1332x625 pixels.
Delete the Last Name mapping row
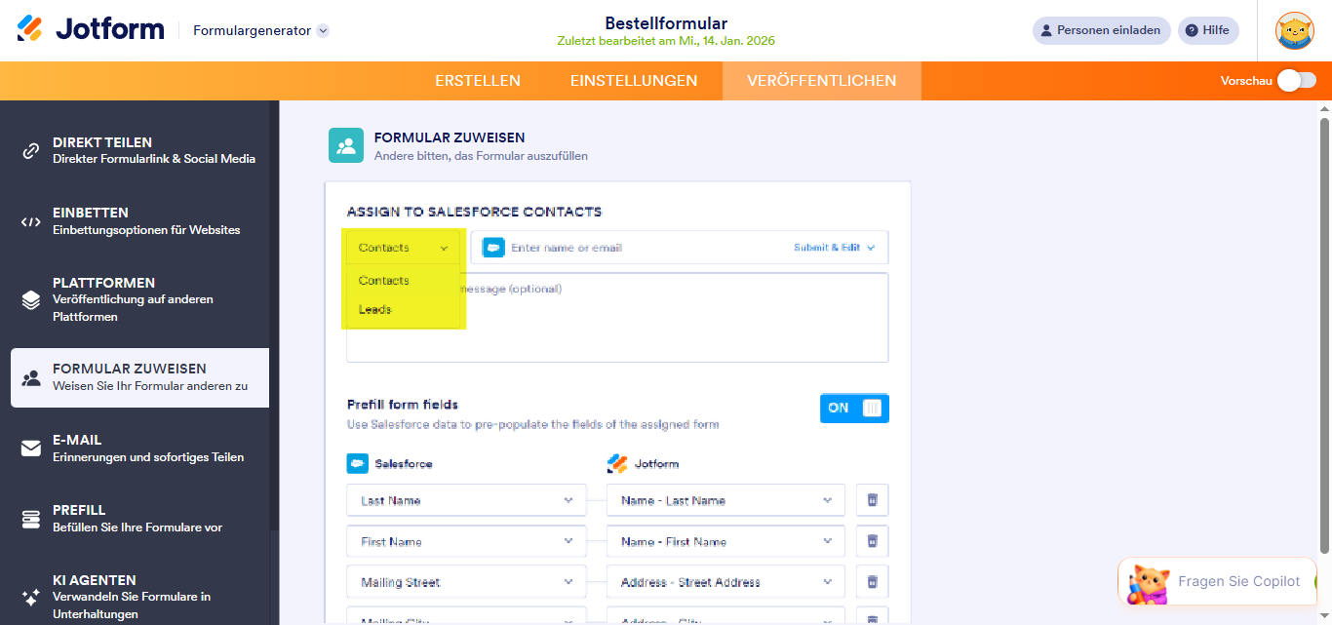pyautogui.click(x=873, y=500)
